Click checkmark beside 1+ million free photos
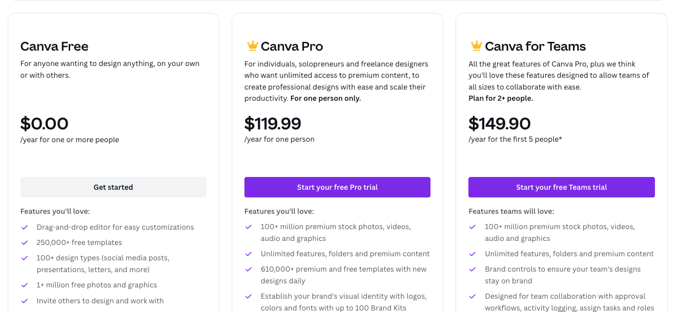Screen dimensions: 678x312 [x=25, y=285]
